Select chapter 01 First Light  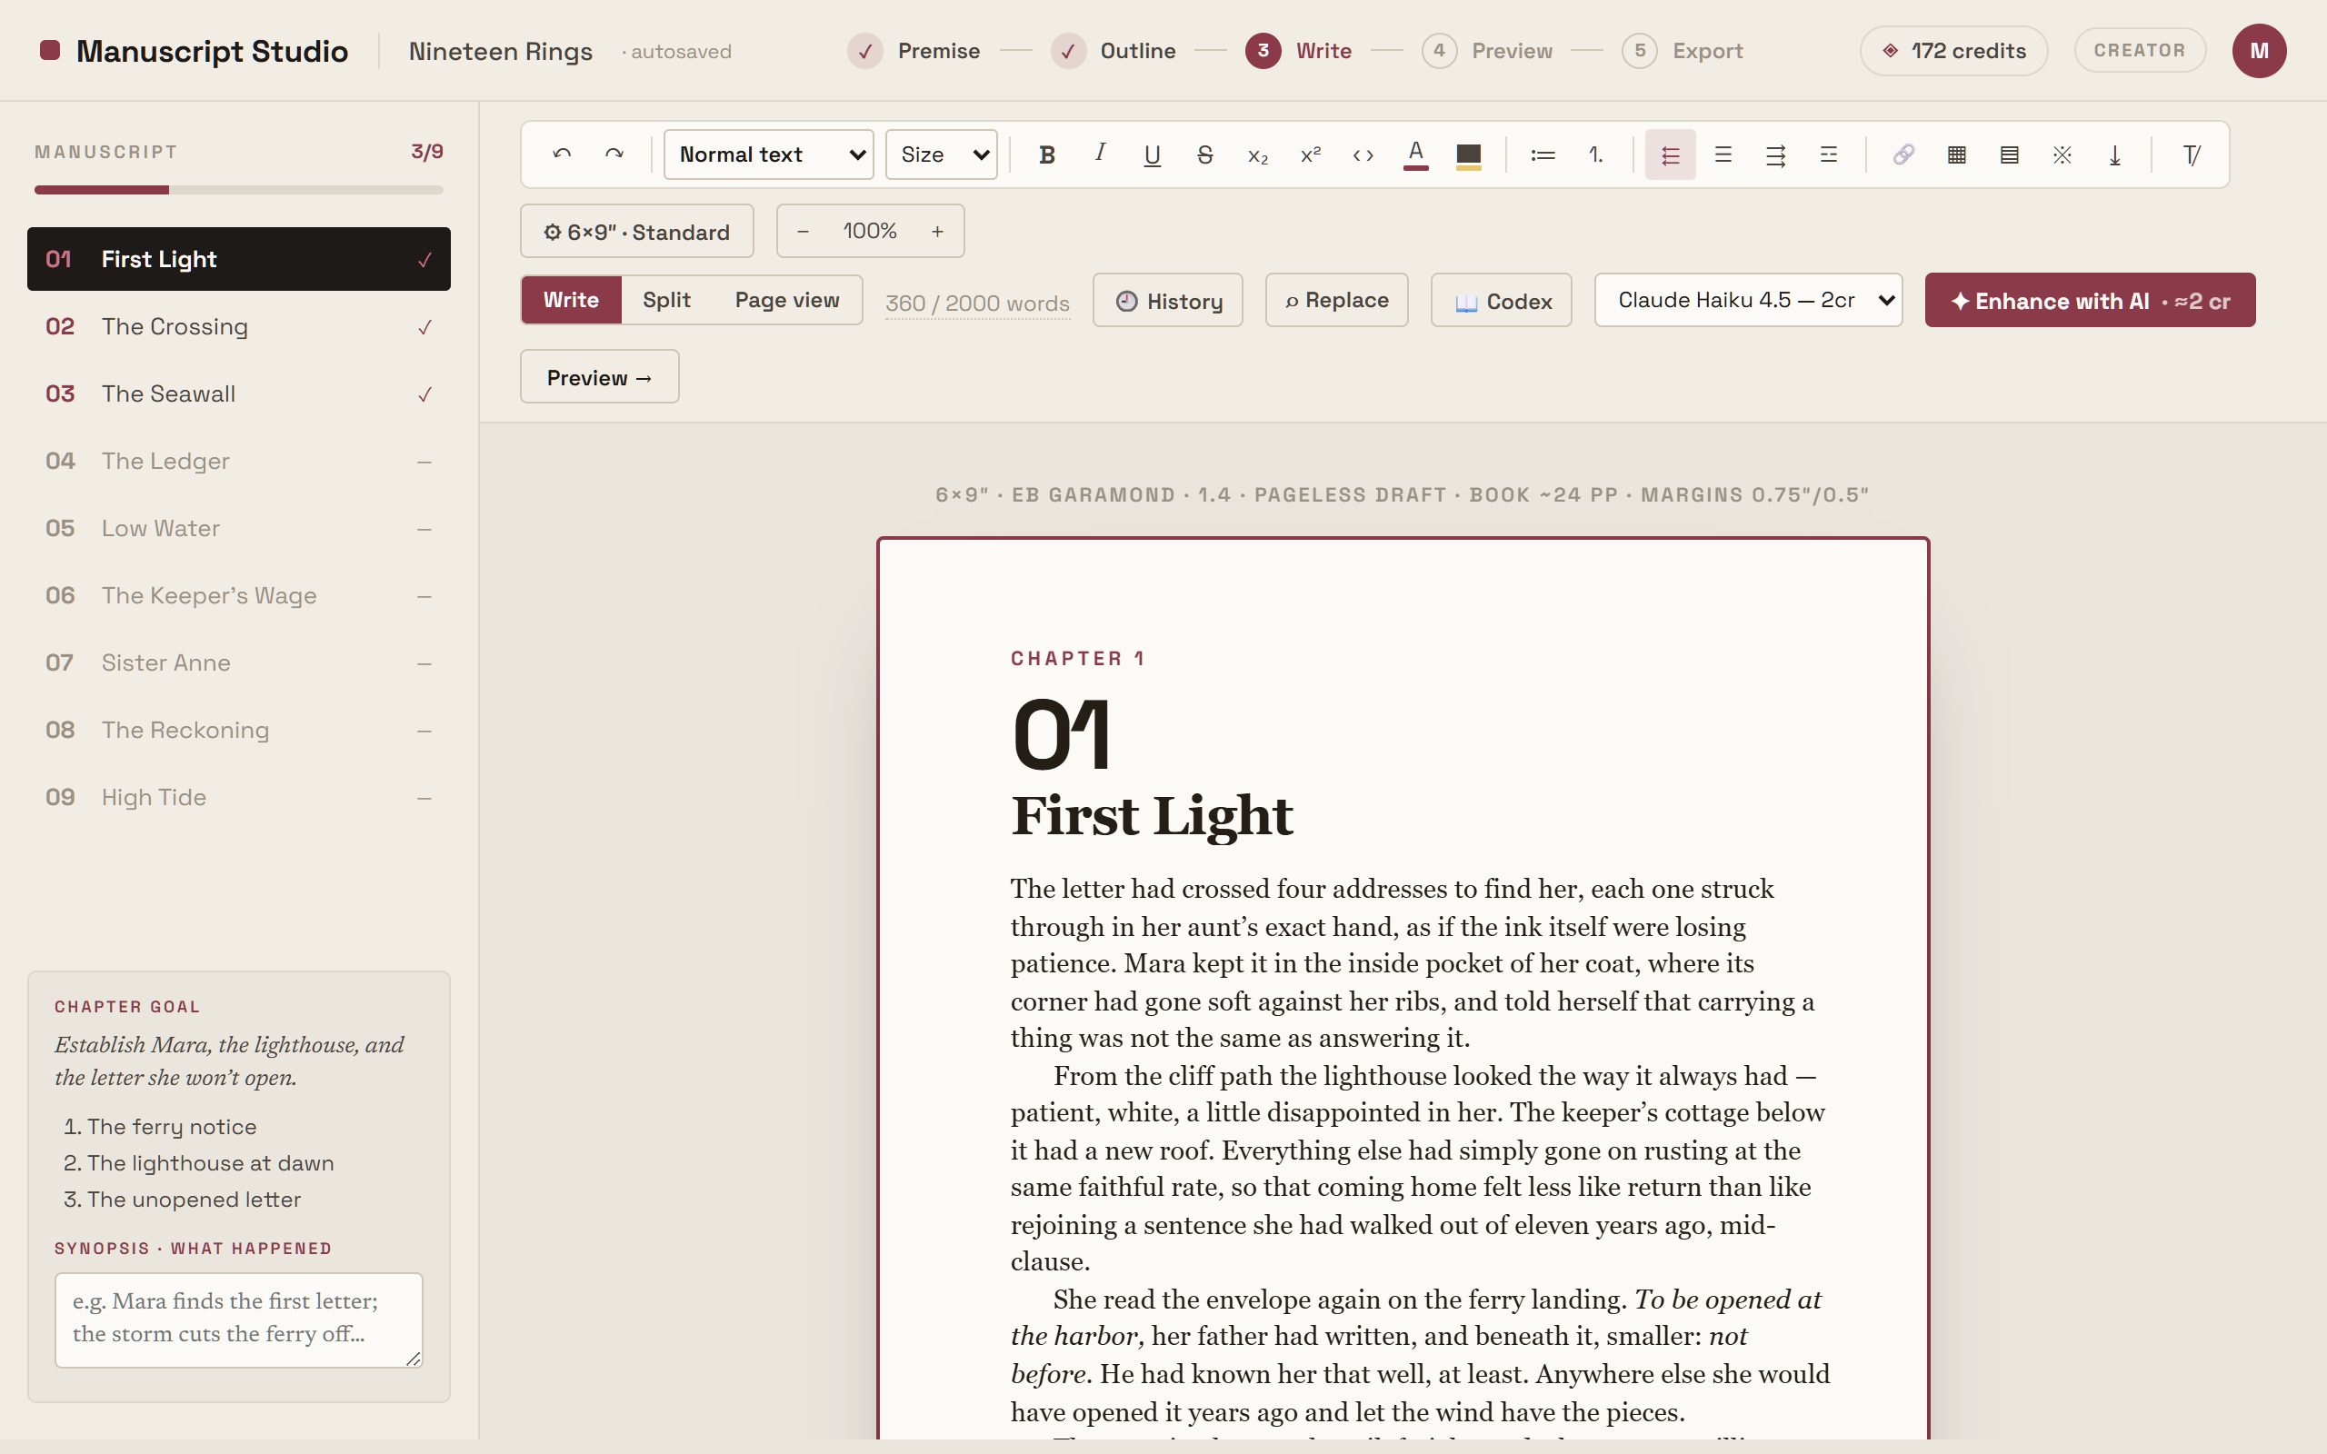pos(238,259)
